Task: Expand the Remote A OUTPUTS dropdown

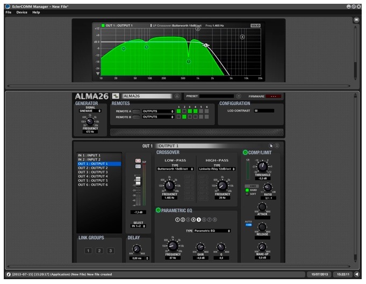Action: (158, 111)
